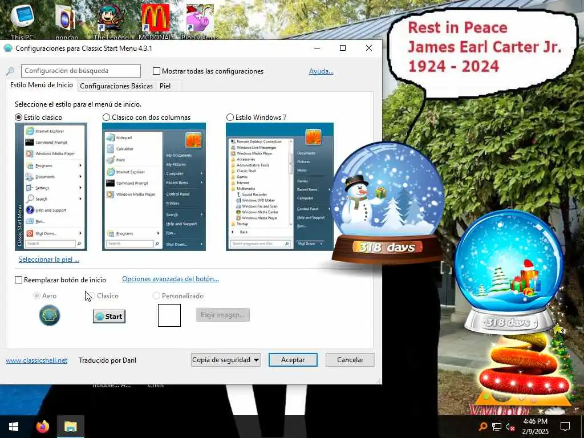584x438 pixels.
Task: Select the Personalizado button radio
Action: pos(156,296)
